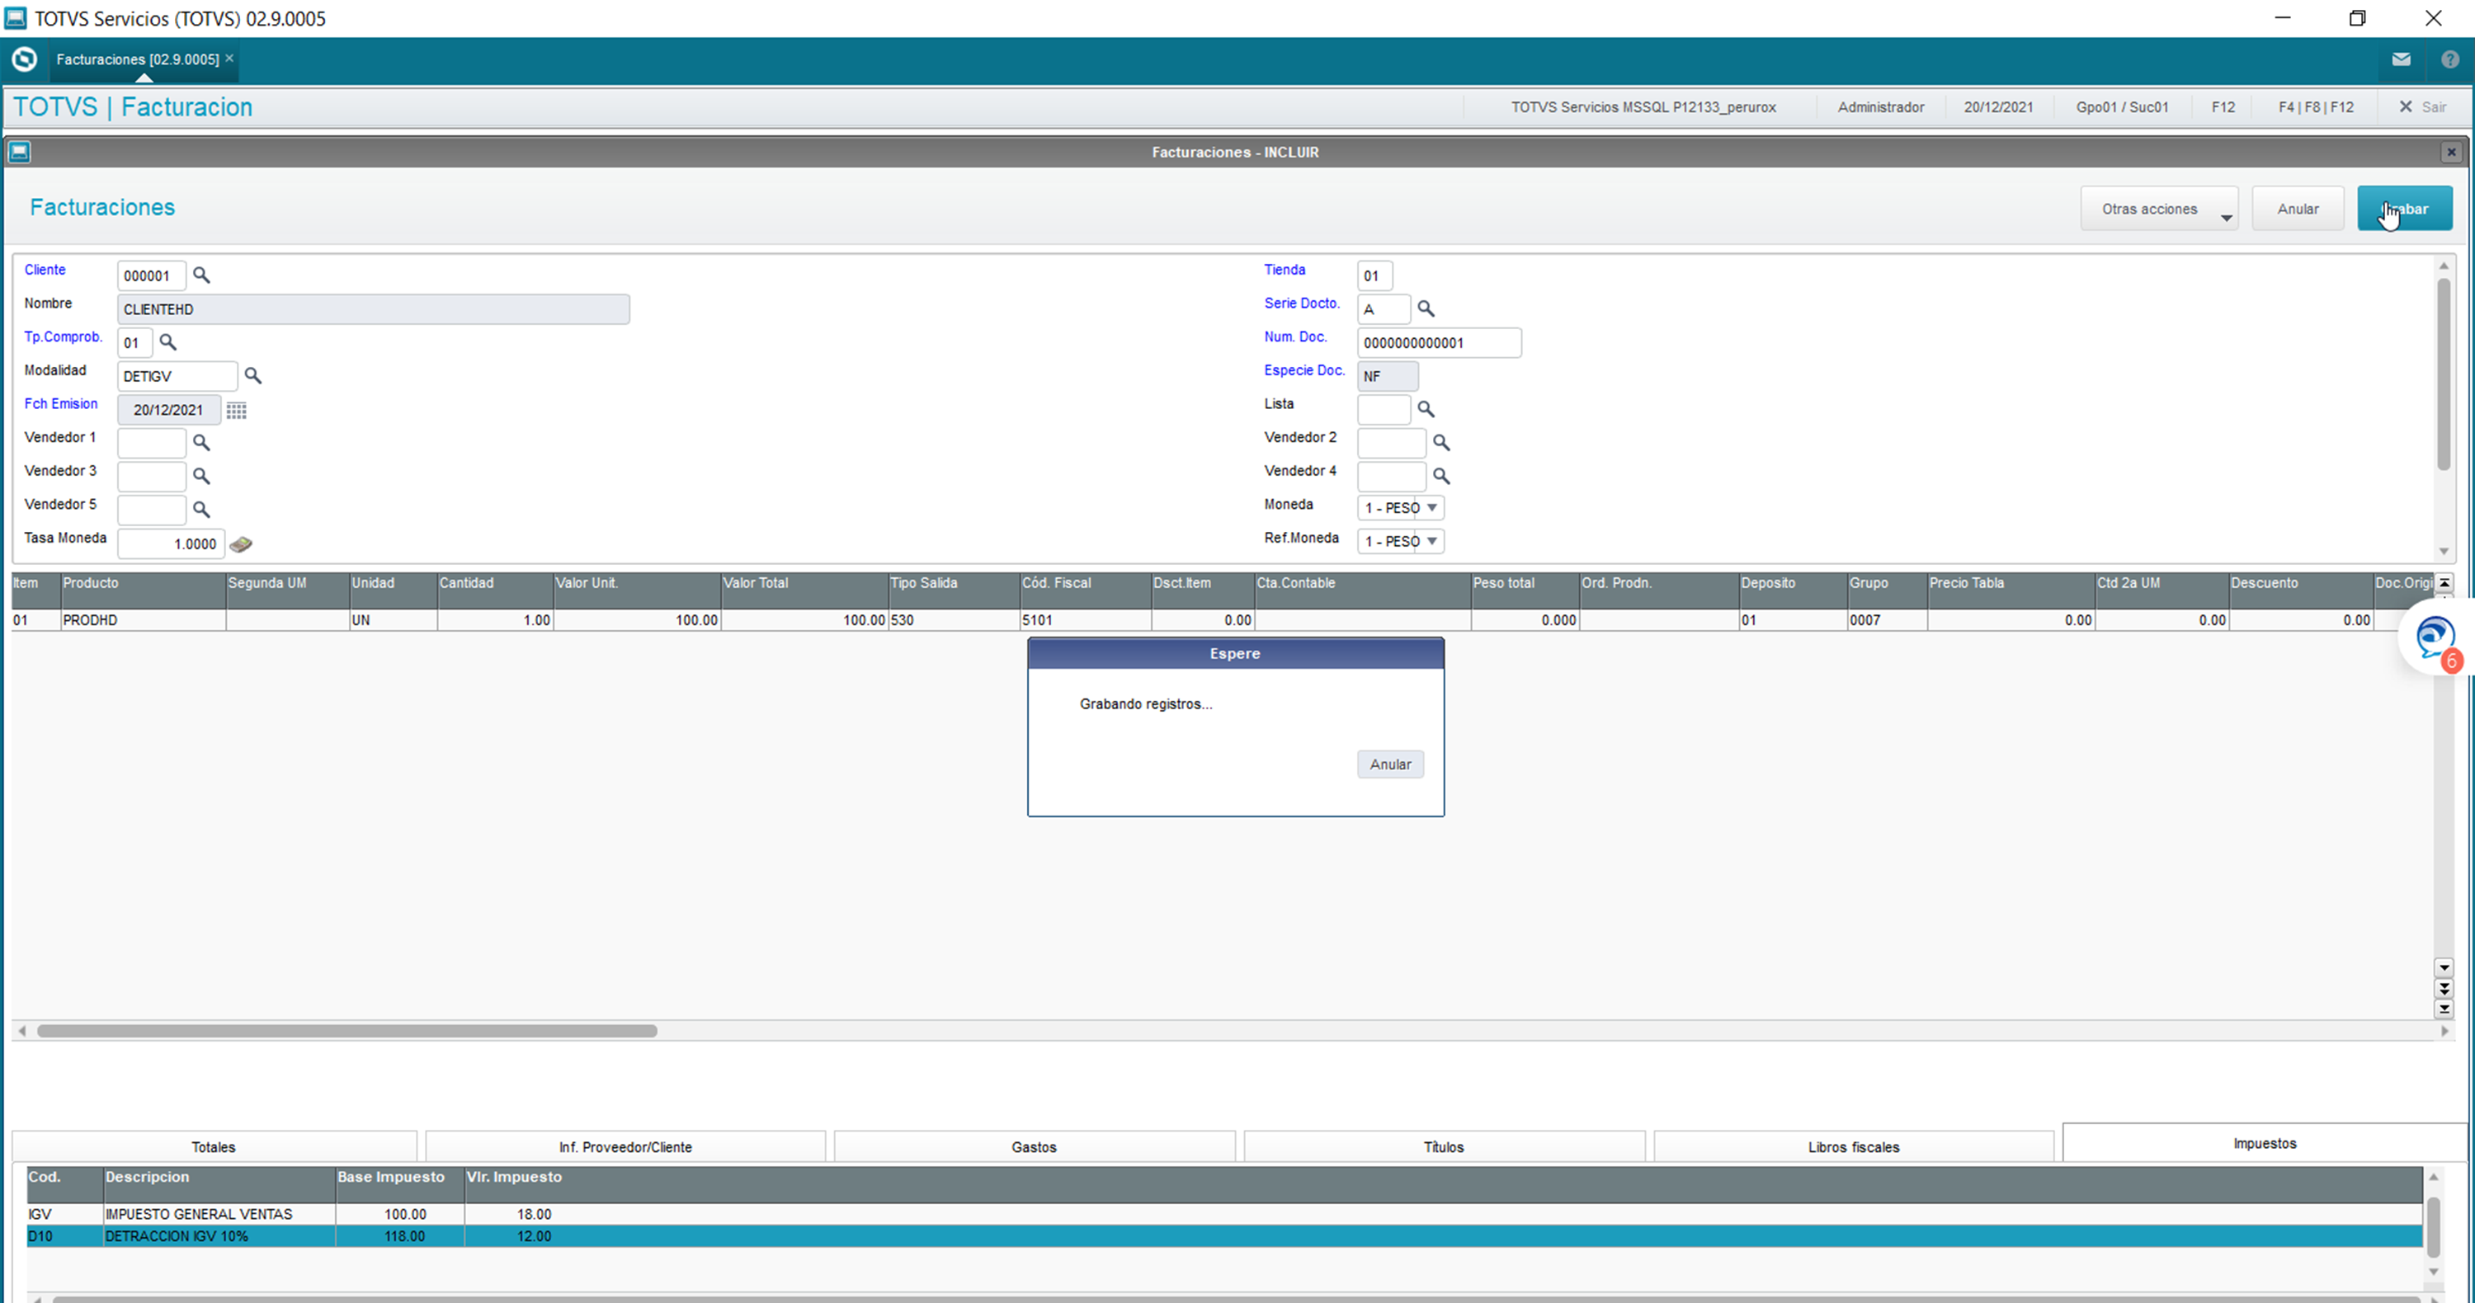This screenshot has height=1303, width=2475.
Task: Click the items grid horizontal scrollbar
Action: pos(346,1030)
